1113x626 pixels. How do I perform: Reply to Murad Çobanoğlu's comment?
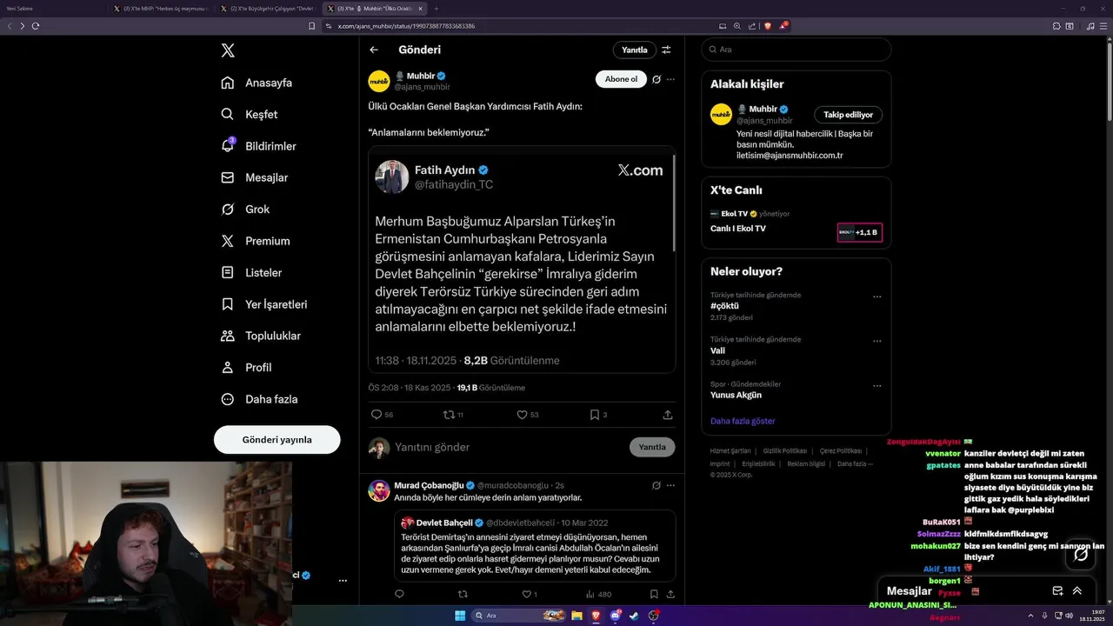click(399, 595)
